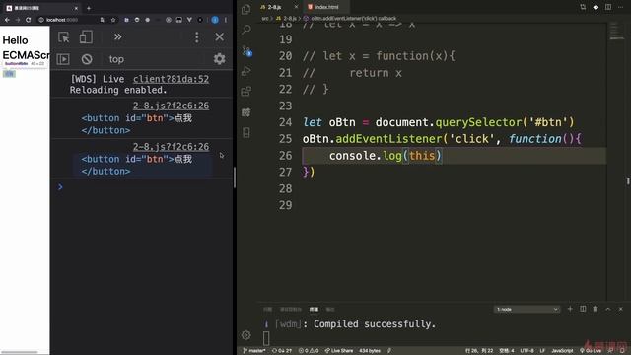Open the console settings gear in DevTools
Screen dimensions: 631x355
pos(219,59)
